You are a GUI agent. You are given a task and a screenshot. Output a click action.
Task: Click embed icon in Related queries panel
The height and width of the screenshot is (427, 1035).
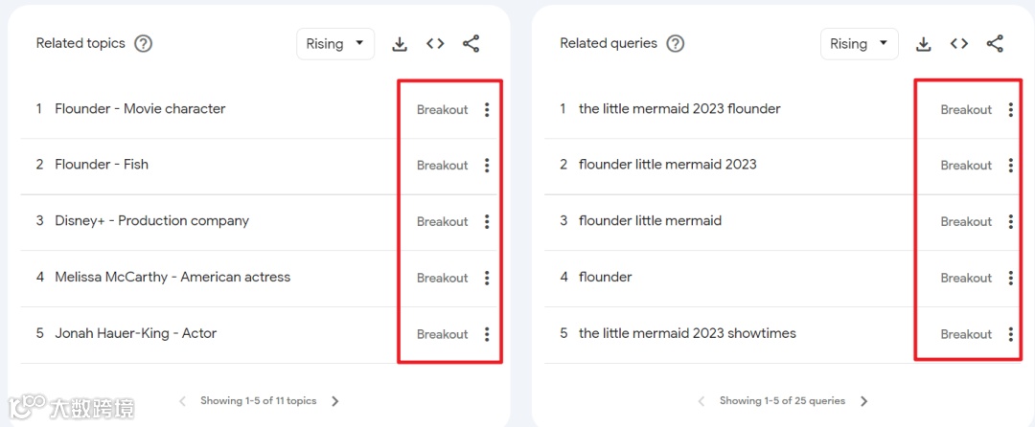[959, 44]
